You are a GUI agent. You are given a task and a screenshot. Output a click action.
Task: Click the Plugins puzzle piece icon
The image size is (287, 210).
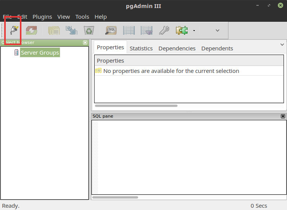click(x=182, y=30)
